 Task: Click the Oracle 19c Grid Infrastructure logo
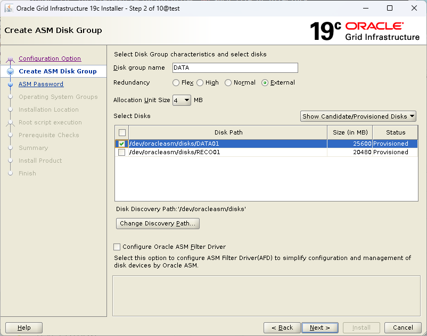(x=365, y=31)
